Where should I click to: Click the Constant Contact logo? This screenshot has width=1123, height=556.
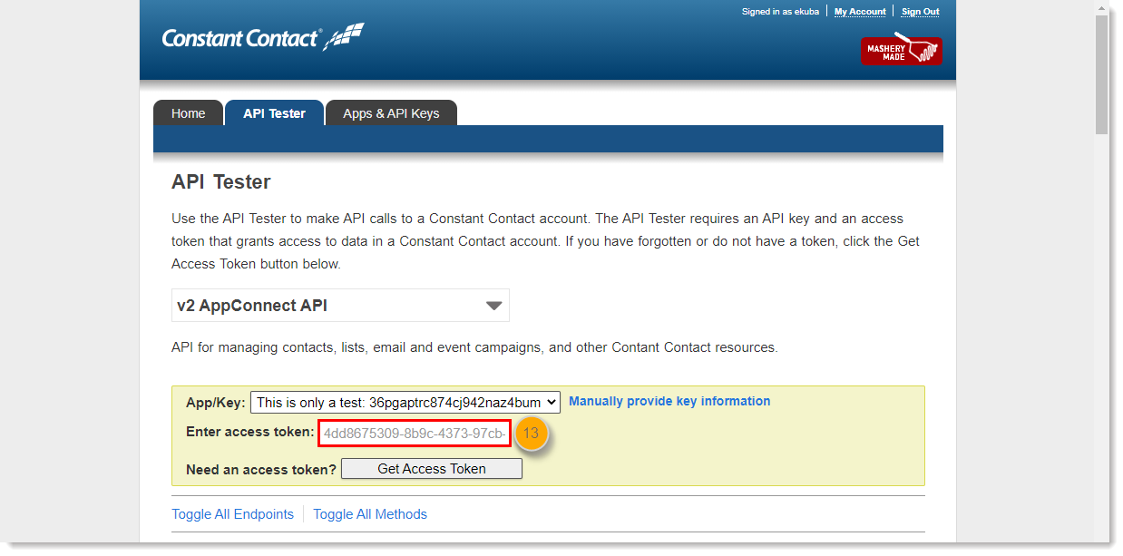(263, 38)
